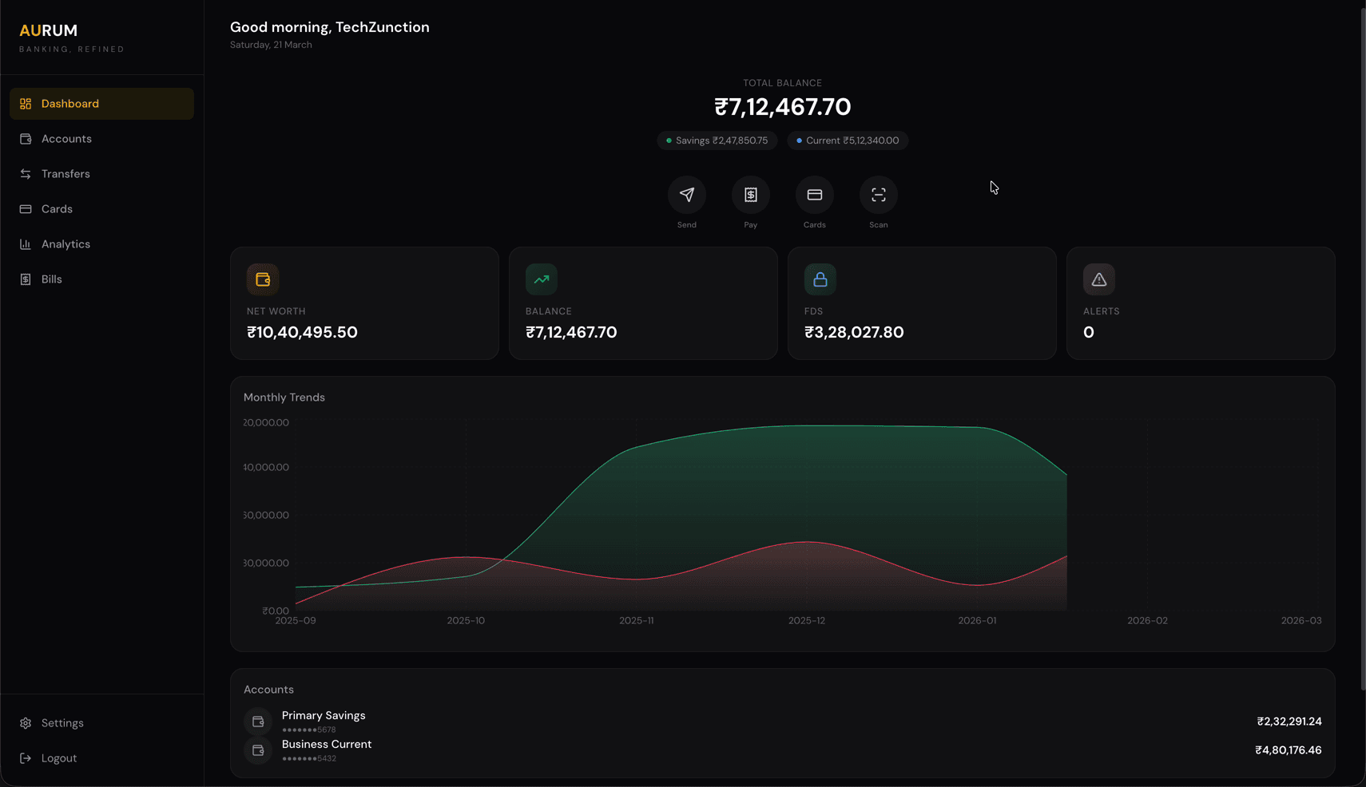Screen dimensions: 1366x787
Task: Click the Scan QR icon
Action: [x=879, y=194]
